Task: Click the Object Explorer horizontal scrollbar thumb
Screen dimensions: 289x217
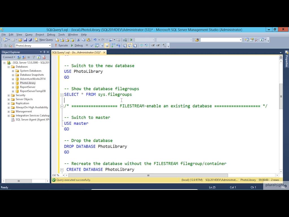Action: click(19, 181)
